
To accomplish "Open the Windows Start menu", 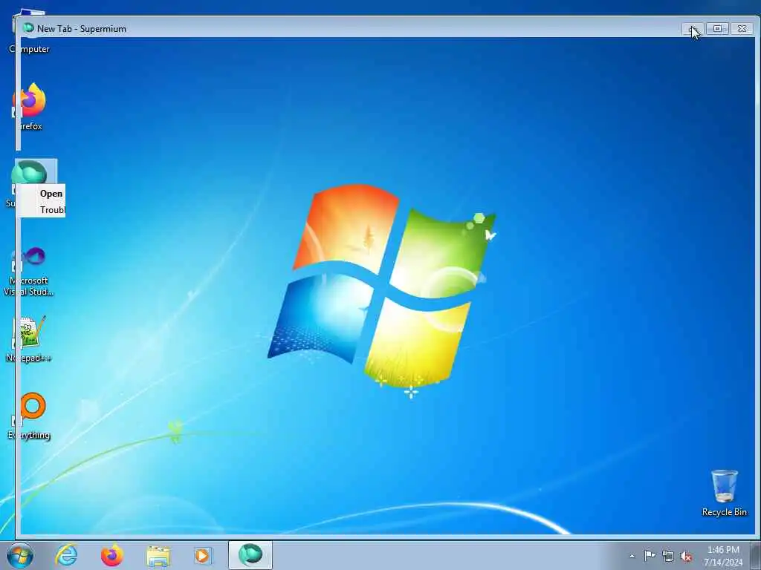I will click(20, 555).
